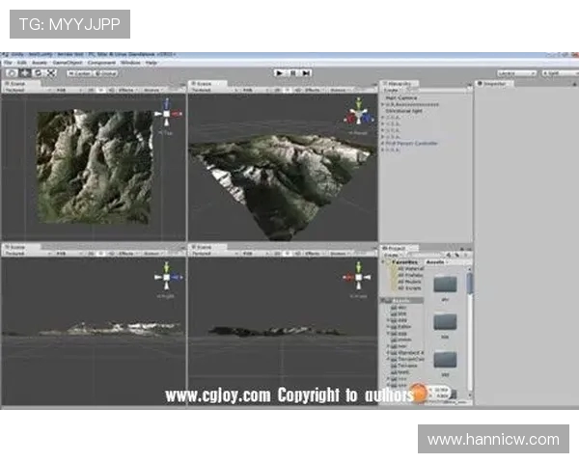Expand the First Person Controller hierarchy item
Screen dimensions: 579x463
click(x=383, y=143)
